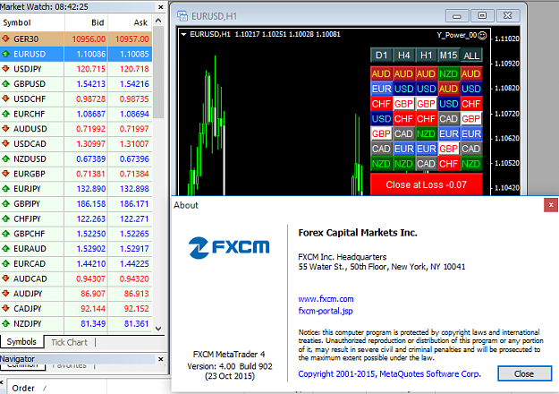Select the USDJPY bid 120.715
Screen dimensions: 559x394
pyautogui.click(x=91, y=69)
